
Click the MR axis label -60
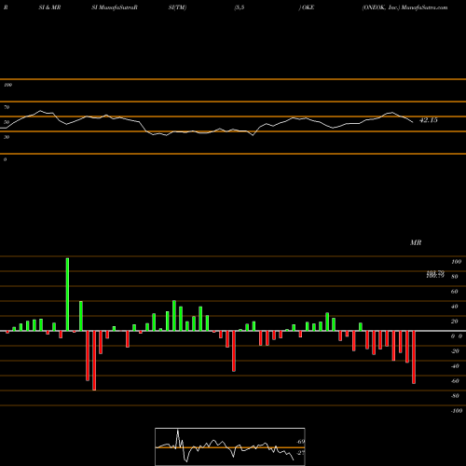pos(455,381)
